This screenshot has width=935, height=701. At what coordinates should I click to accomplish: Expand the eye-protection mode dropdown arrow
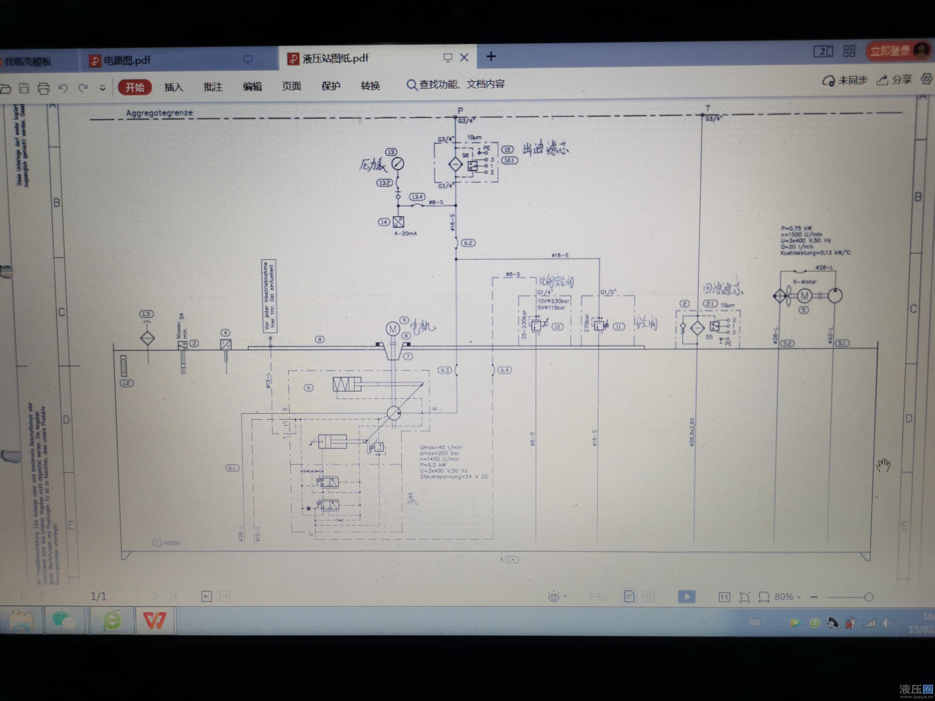566,597
